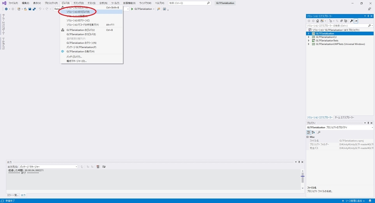Click the quick launch search magnifier icon

point(209,3)
